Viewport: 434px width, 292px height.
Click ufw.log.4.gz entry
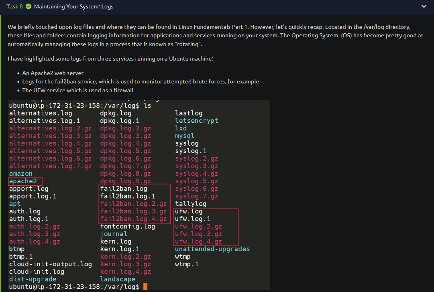[198, 241]
